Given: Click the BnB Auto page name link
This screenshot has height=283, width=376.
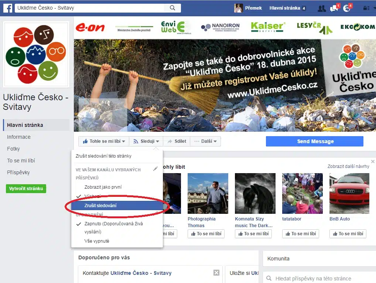Looking at the screenshot, I should (x=339, y=219).
